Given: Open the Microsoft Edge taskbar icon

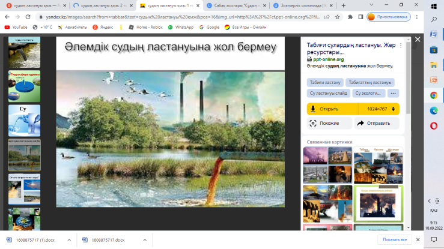Looking at the screenshot, I should [x=434, y=110].
